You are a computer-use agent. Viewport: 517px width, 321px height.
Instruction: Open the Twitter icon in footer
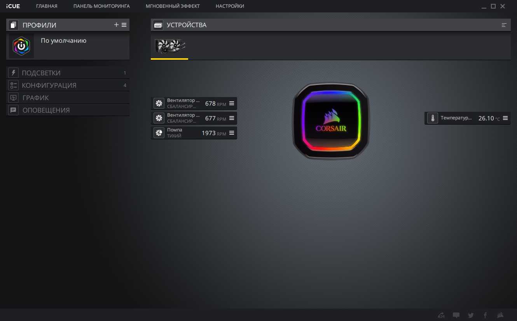tap(471, 315)
